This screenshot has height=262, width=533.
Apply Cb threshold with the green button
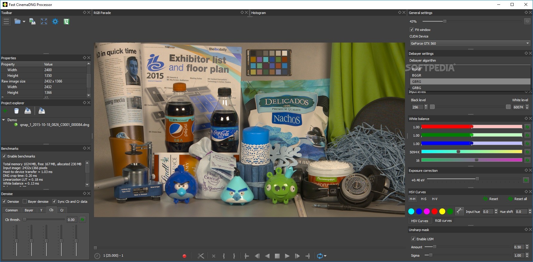(83, 220)
